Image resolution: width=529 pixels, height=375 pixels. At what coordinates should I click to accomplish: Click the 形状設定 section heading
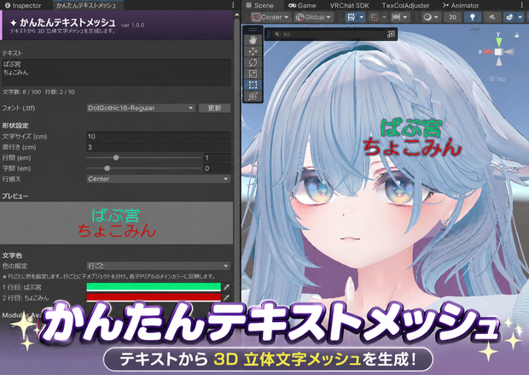click(15, 126)
